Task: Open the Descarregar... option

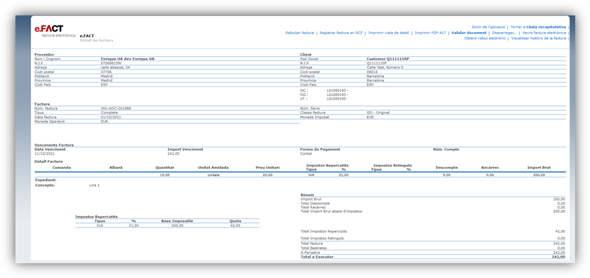Action: [x=504, y=33]
